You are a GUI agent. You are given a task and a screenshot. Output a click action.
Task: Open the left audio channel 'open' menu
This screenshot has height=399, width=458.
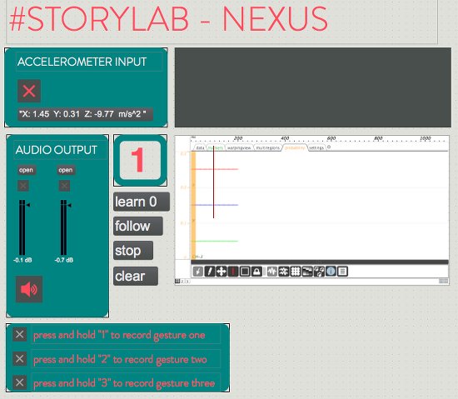(27, 170)
